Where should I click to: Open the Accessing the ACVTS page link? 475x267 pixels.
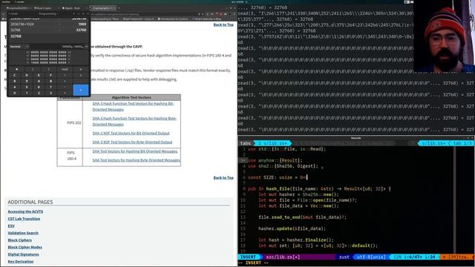(x=25, y=211)
